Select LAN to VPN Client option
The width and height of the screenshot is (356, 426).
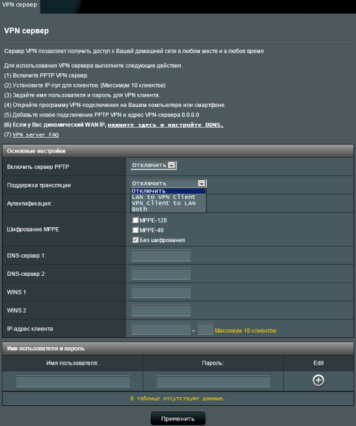click(163, 197)
